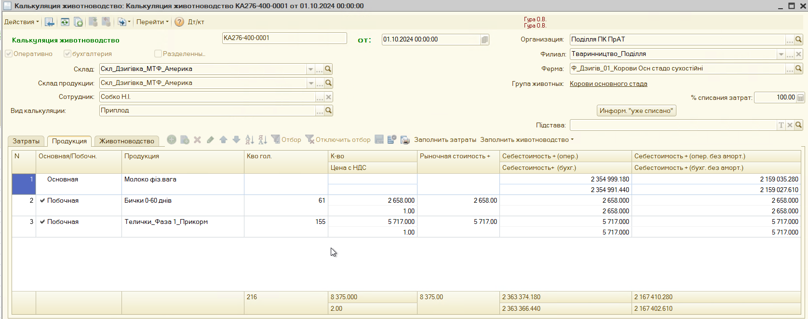Sort table rows descending
The image size is (808, 319).
click(262, 140)
